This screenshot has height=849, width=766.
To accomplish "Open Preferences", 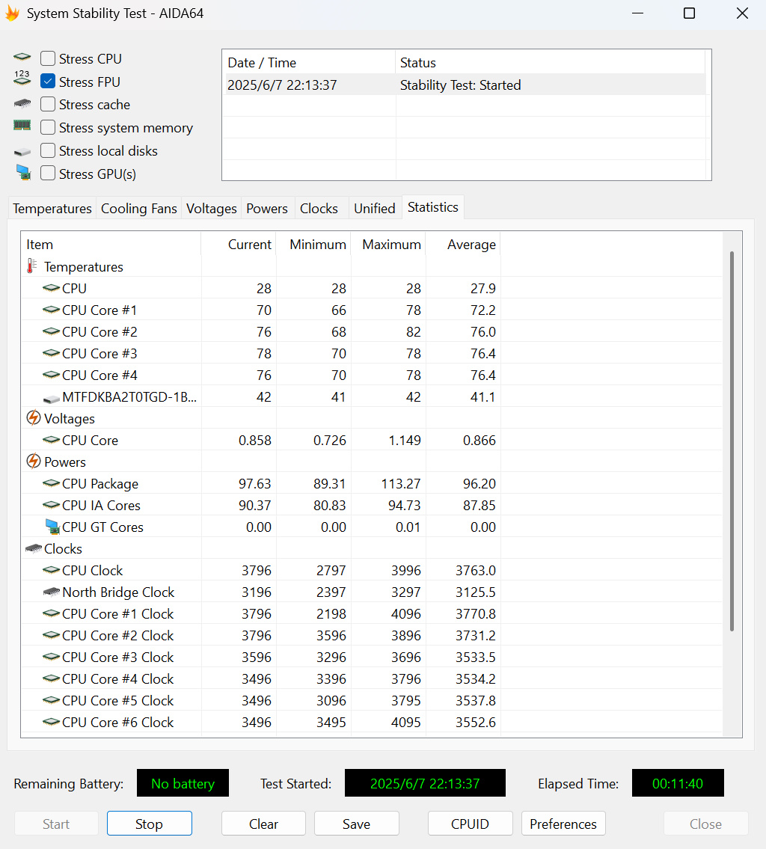I will point(563,824).
